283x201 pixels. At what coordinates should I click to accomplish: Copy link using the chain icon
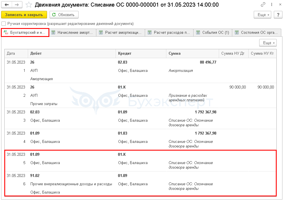coord(263,5)
